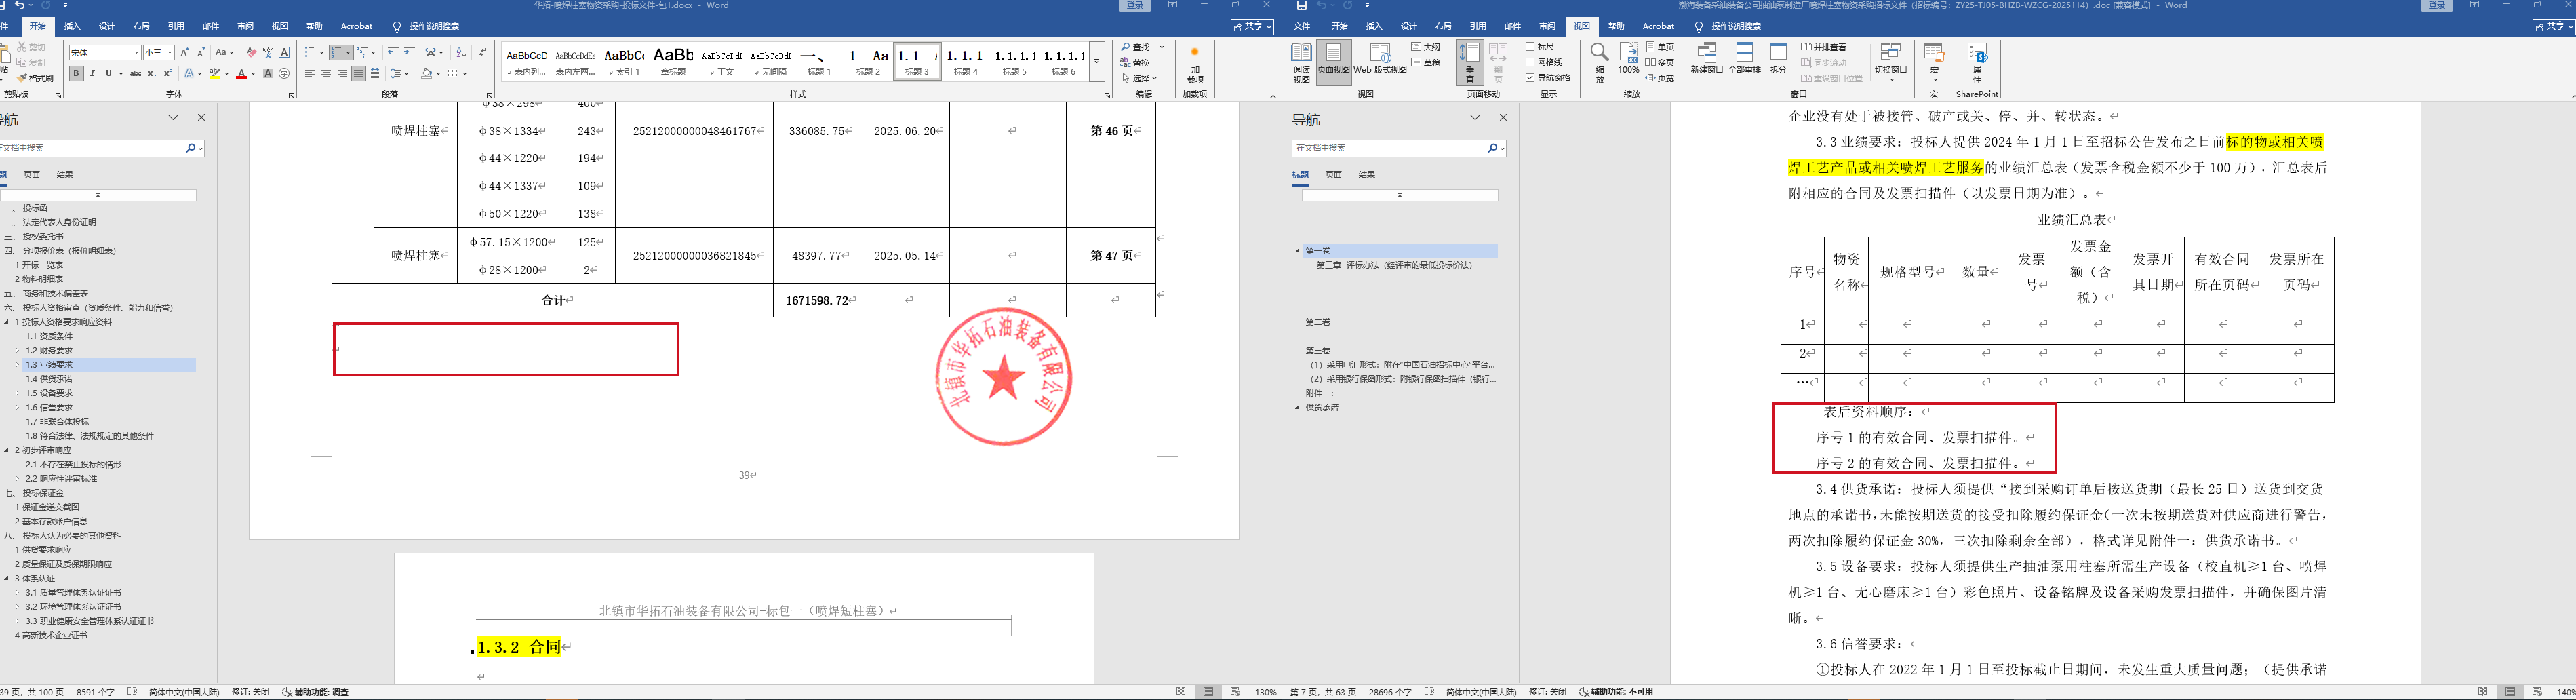Screen dimensions: 2576x700
Task: Toggle vertical (垂直) page movement in right window
Action: (1469, 62)
